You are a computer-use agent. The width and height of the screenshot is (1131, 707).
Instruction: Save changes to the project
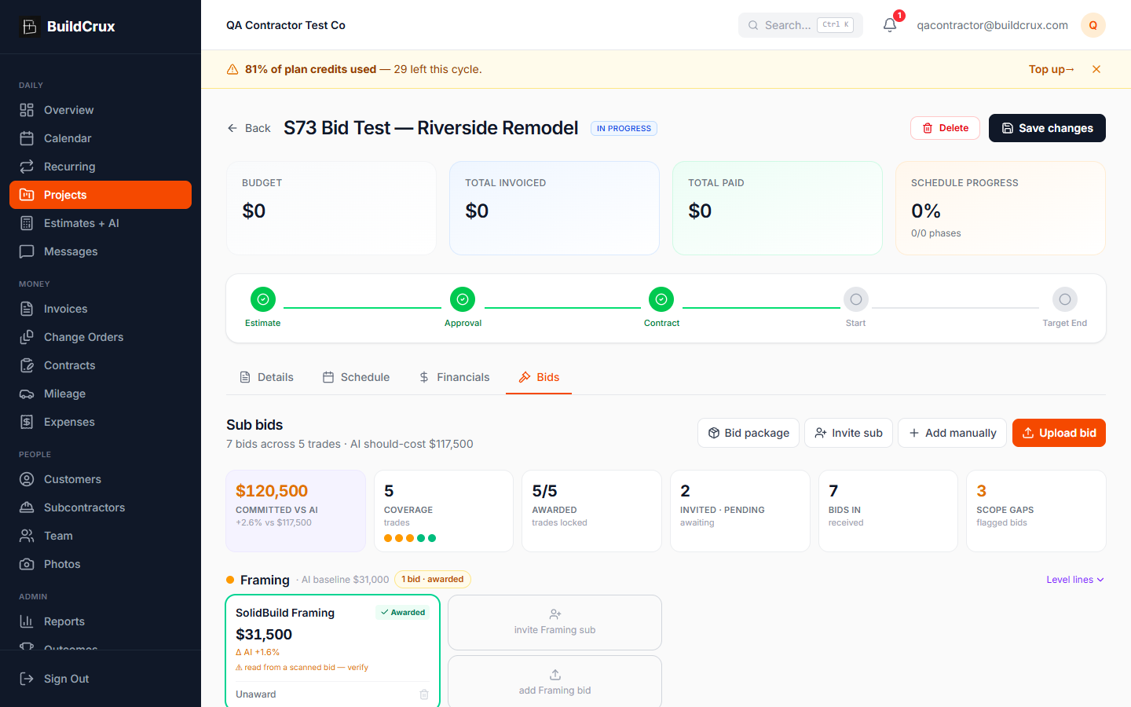[x=1047, y=128]
